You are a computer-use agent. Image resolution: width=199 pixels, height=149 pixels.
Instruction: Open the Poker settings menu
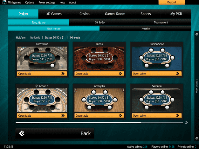tap(47, 3)
